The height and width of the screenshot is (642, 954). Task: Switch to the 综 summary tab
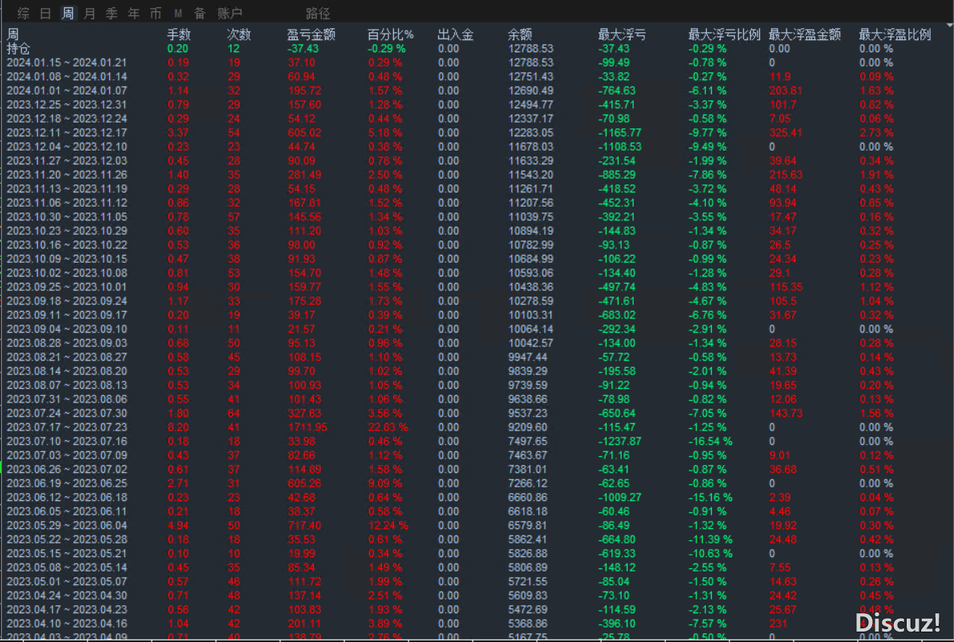click(23, 14)
